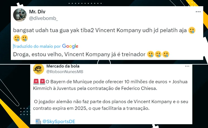Select the translated 'Droga, estou velho' text

[x=91, y=54]
